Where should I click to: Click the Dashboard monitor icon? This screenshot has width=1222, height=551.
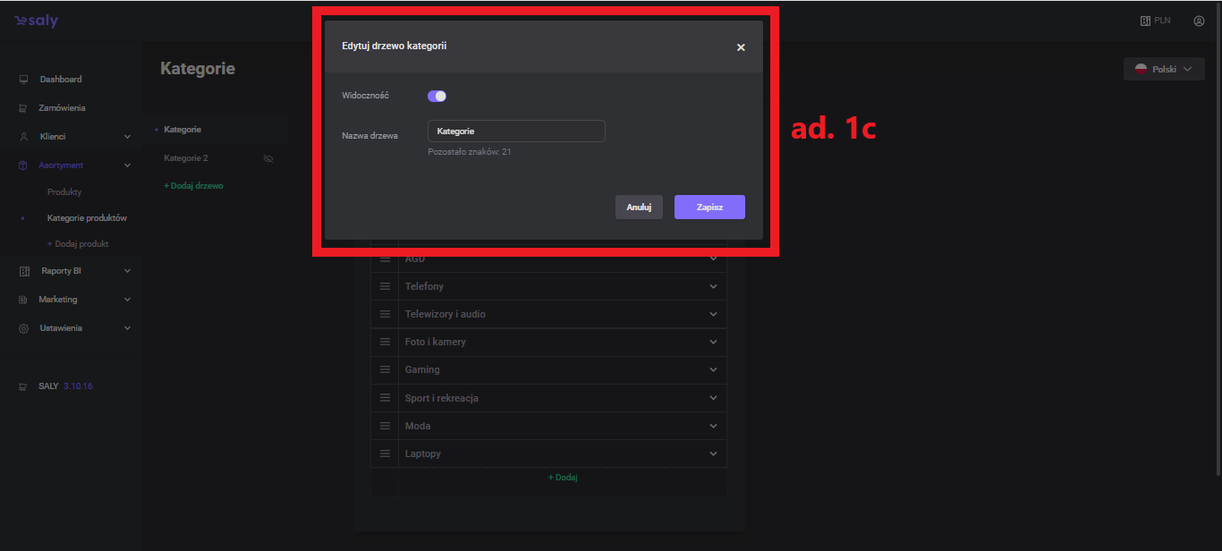point(24,80)
